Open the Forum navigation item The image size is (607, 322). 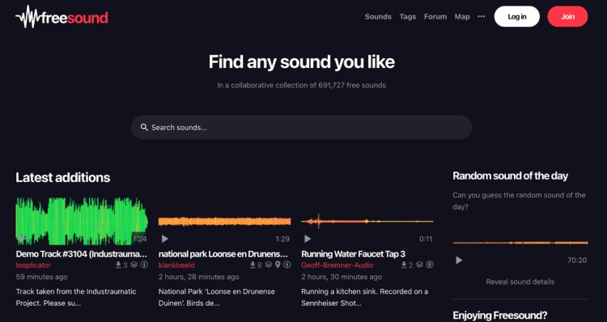(435, 17)
